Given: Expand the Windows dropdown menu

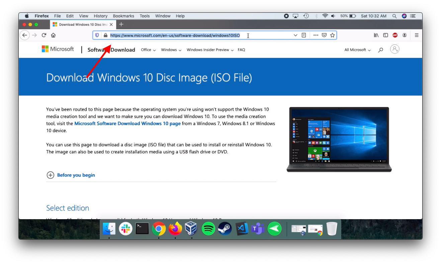Looking at the screenshot, I should pos(171,50).
